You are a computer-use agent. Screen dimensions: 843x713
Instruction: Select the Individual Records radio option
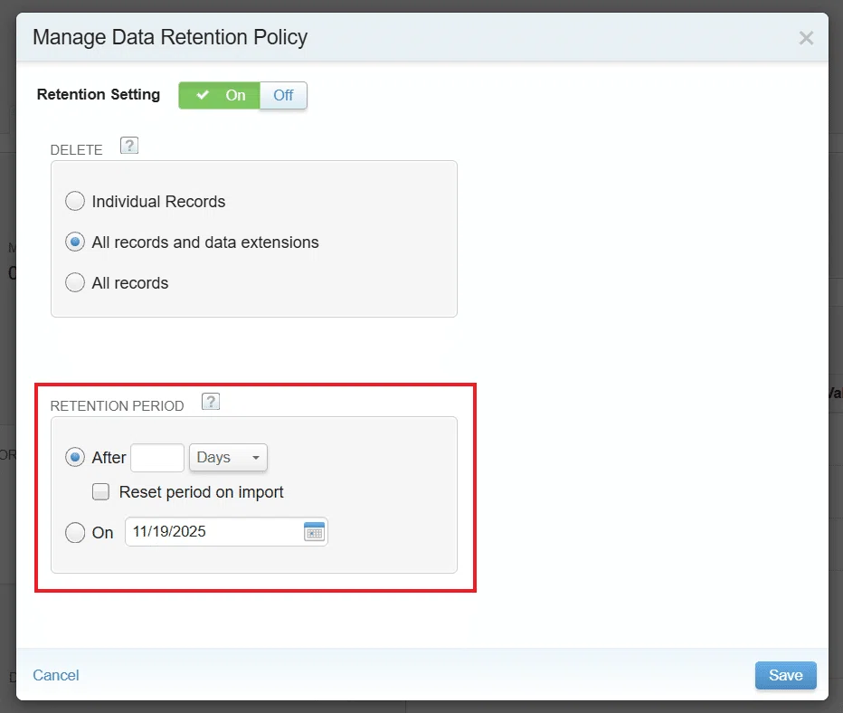tap(75, 201)
